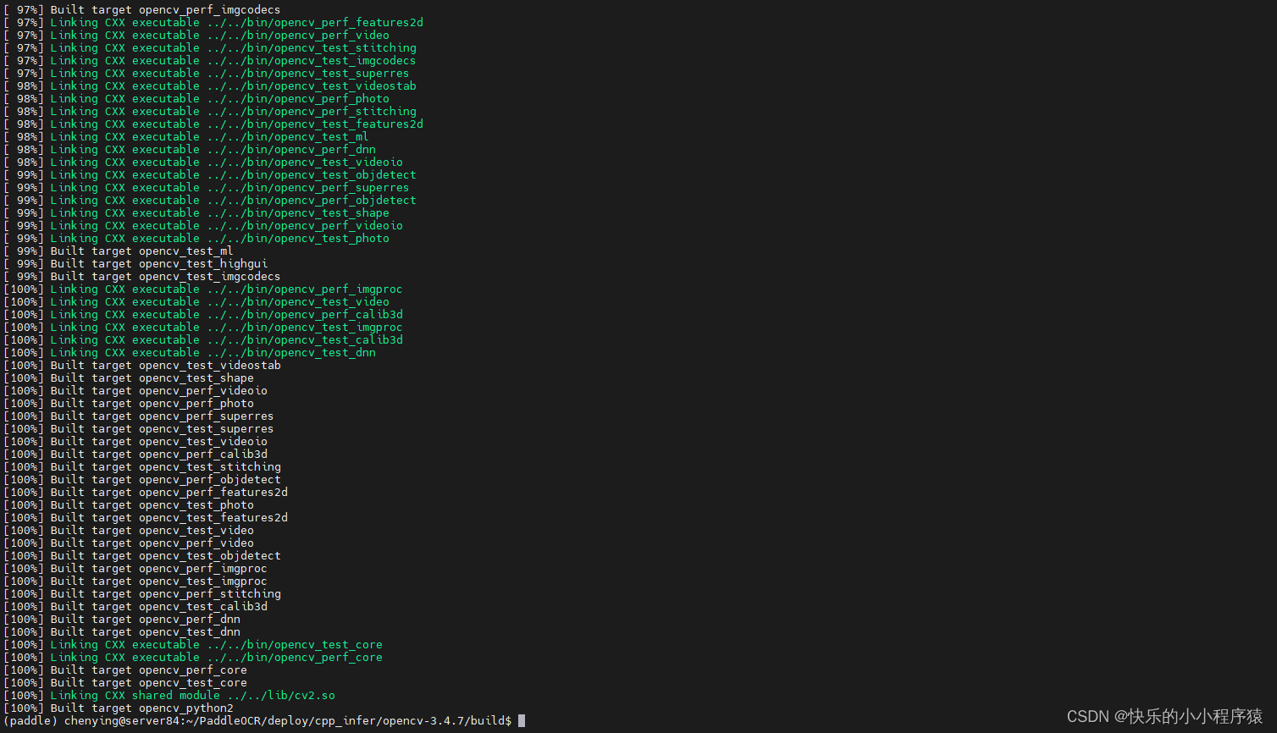Click the line linking opencv_perf_features2d executable
1277x733 pixels.
click(x=213, y=23)
